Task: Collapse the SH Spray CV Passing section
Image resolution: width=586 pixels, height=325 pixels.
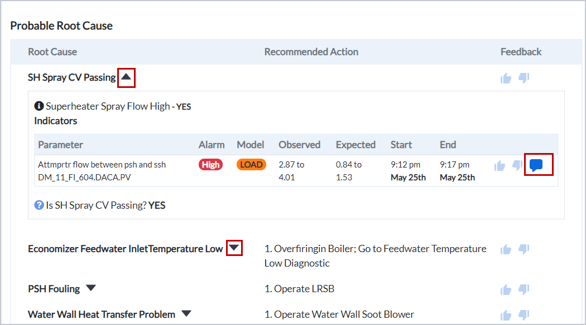Action: (126, 77)
